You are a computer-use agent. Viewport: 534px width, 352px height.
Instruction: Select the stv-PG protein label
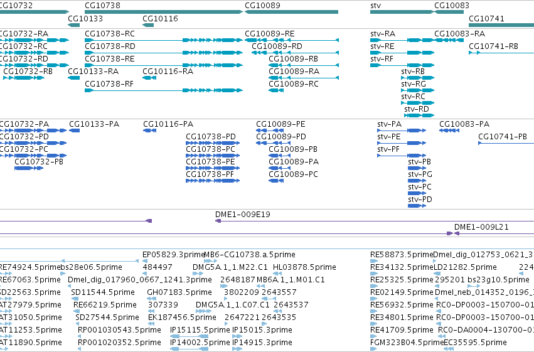click(x=420, y=174)
